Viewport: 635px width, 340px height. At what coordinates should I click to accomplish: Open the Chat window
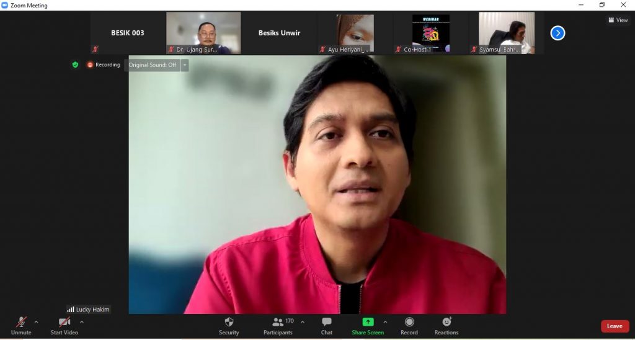click(327, 322)
